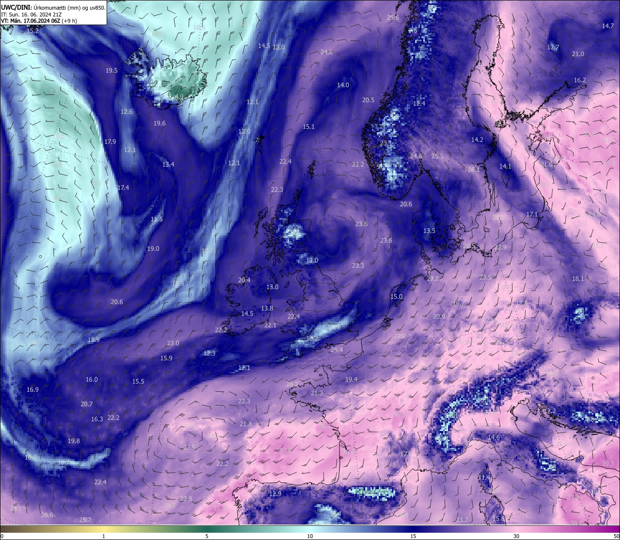The height and width of the screenshot is (540, 620).
Task: Click the 12.7 map value
Action: coord(553,47)
